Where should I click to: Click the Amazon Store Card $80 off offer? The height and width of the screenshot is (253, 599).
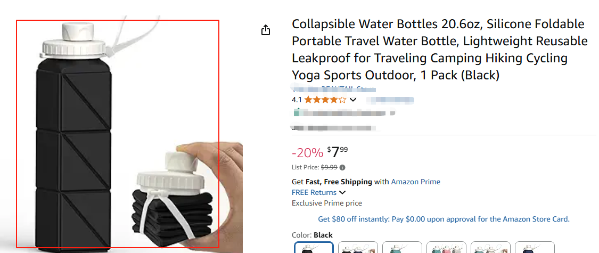[444, 219]
